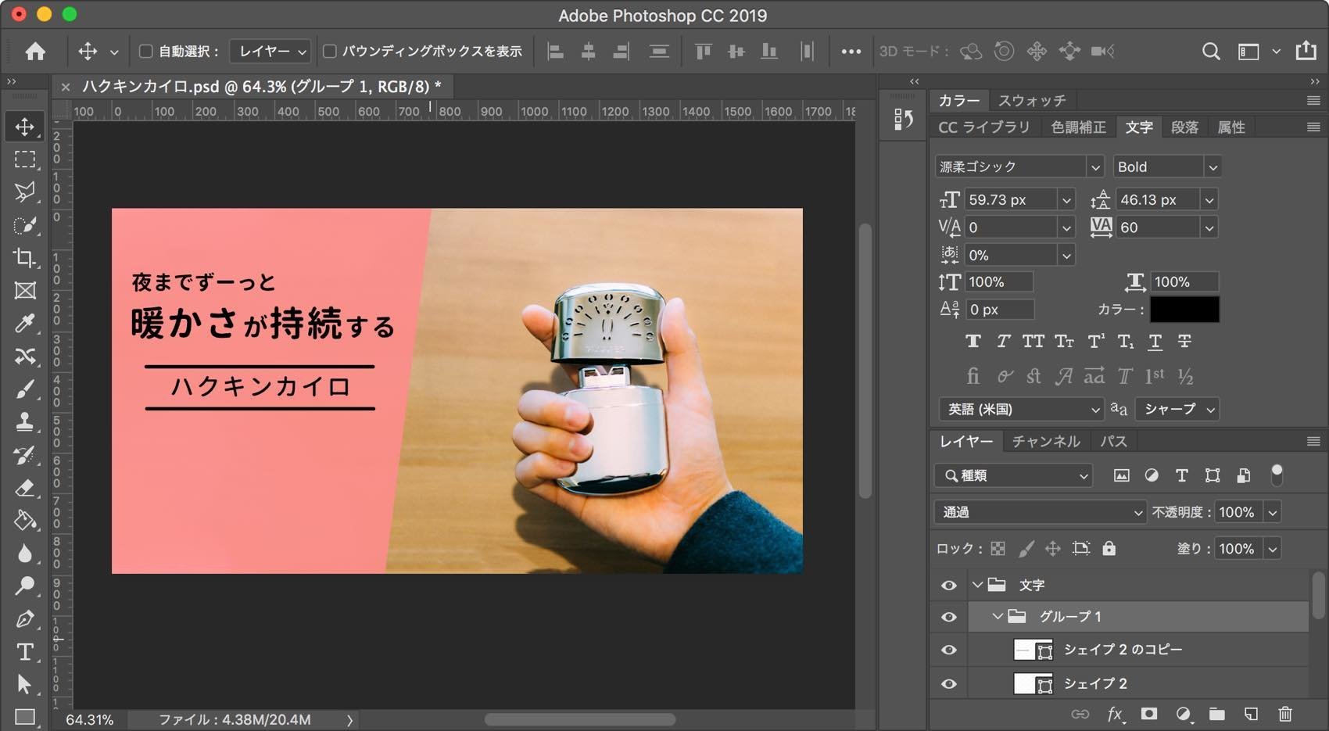Open the 色調補正 tab
The image size is (1329, 731).
[x=1079, y=127]
